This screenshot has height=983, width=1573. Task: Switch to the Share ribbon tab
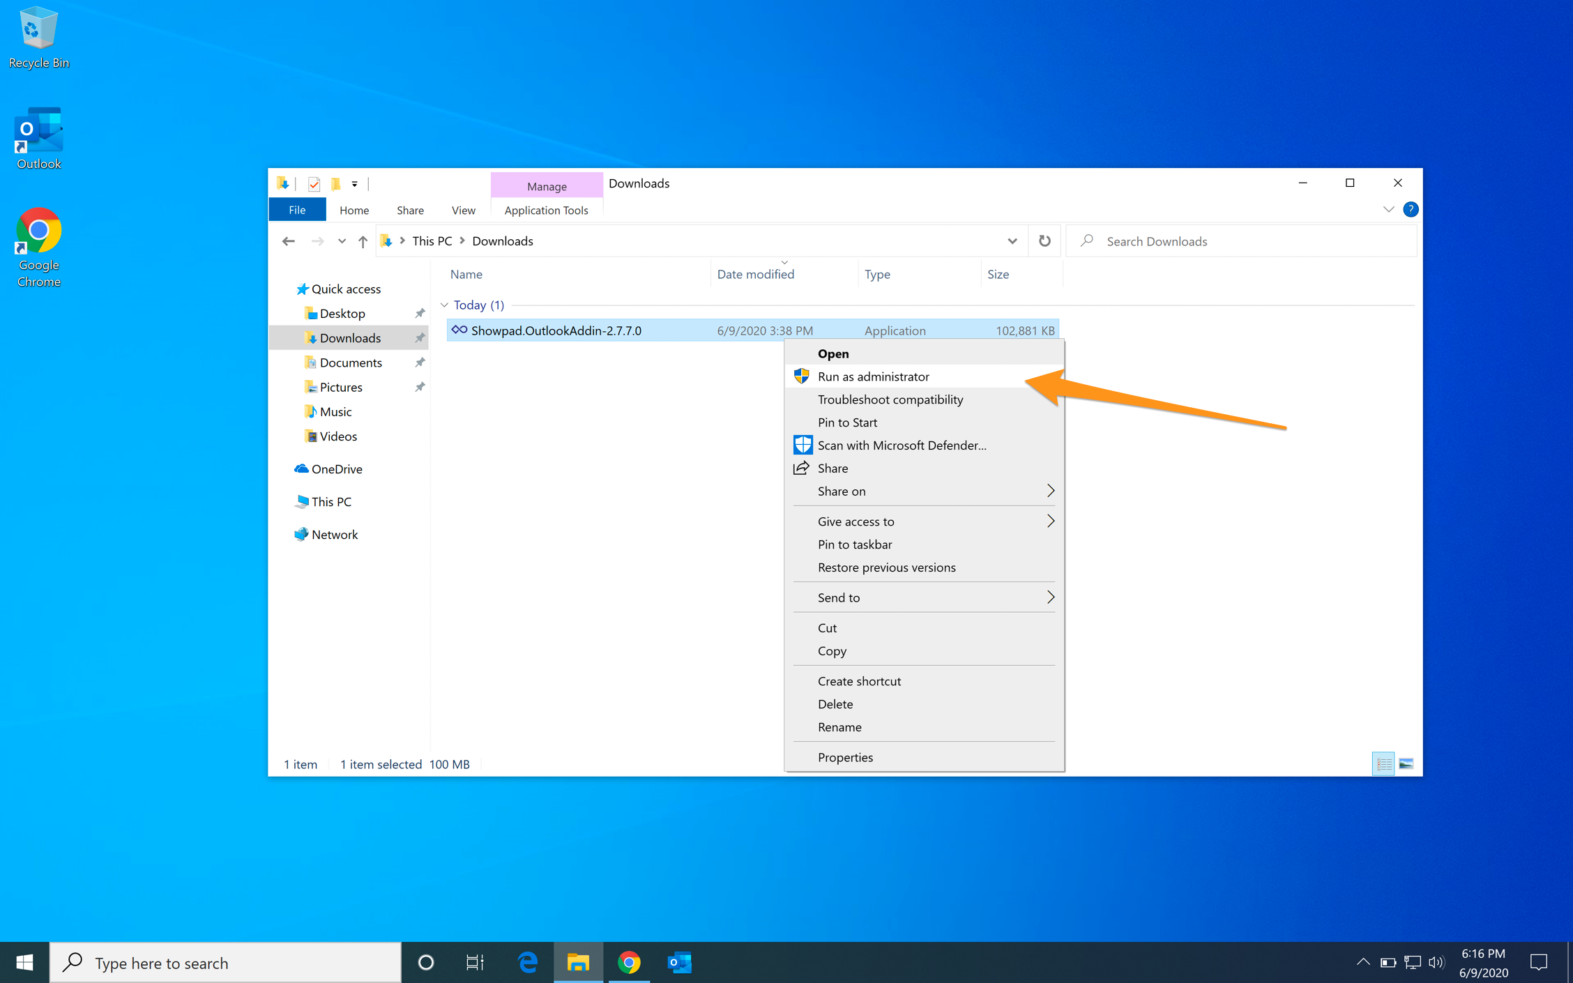coord(410,210)
